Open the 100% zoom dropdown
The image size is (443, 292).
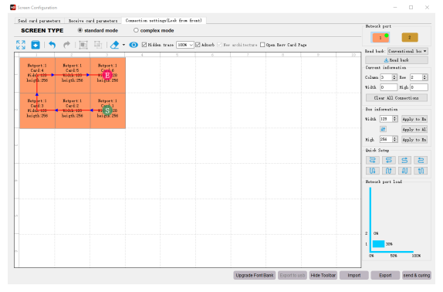click(x=185, y=45)
